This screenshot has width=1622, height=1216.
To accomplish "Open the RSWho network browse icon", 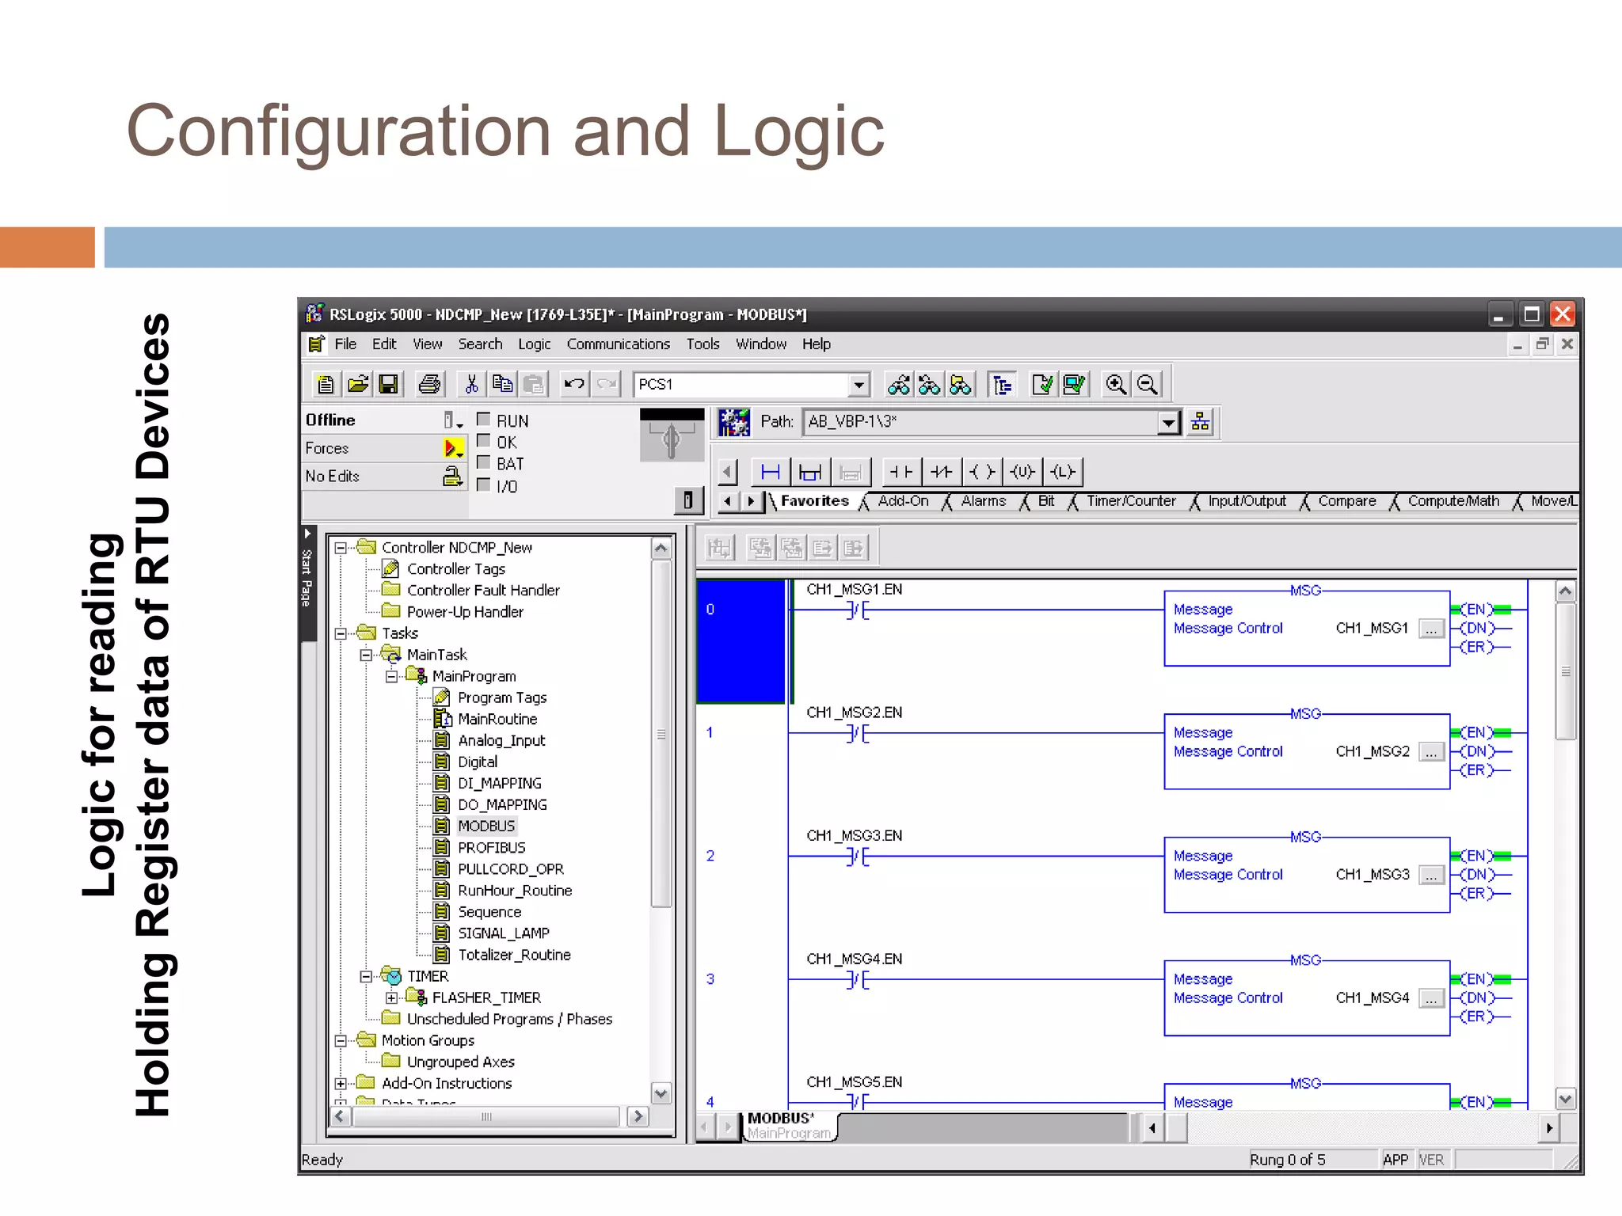I will [1201, 422].
